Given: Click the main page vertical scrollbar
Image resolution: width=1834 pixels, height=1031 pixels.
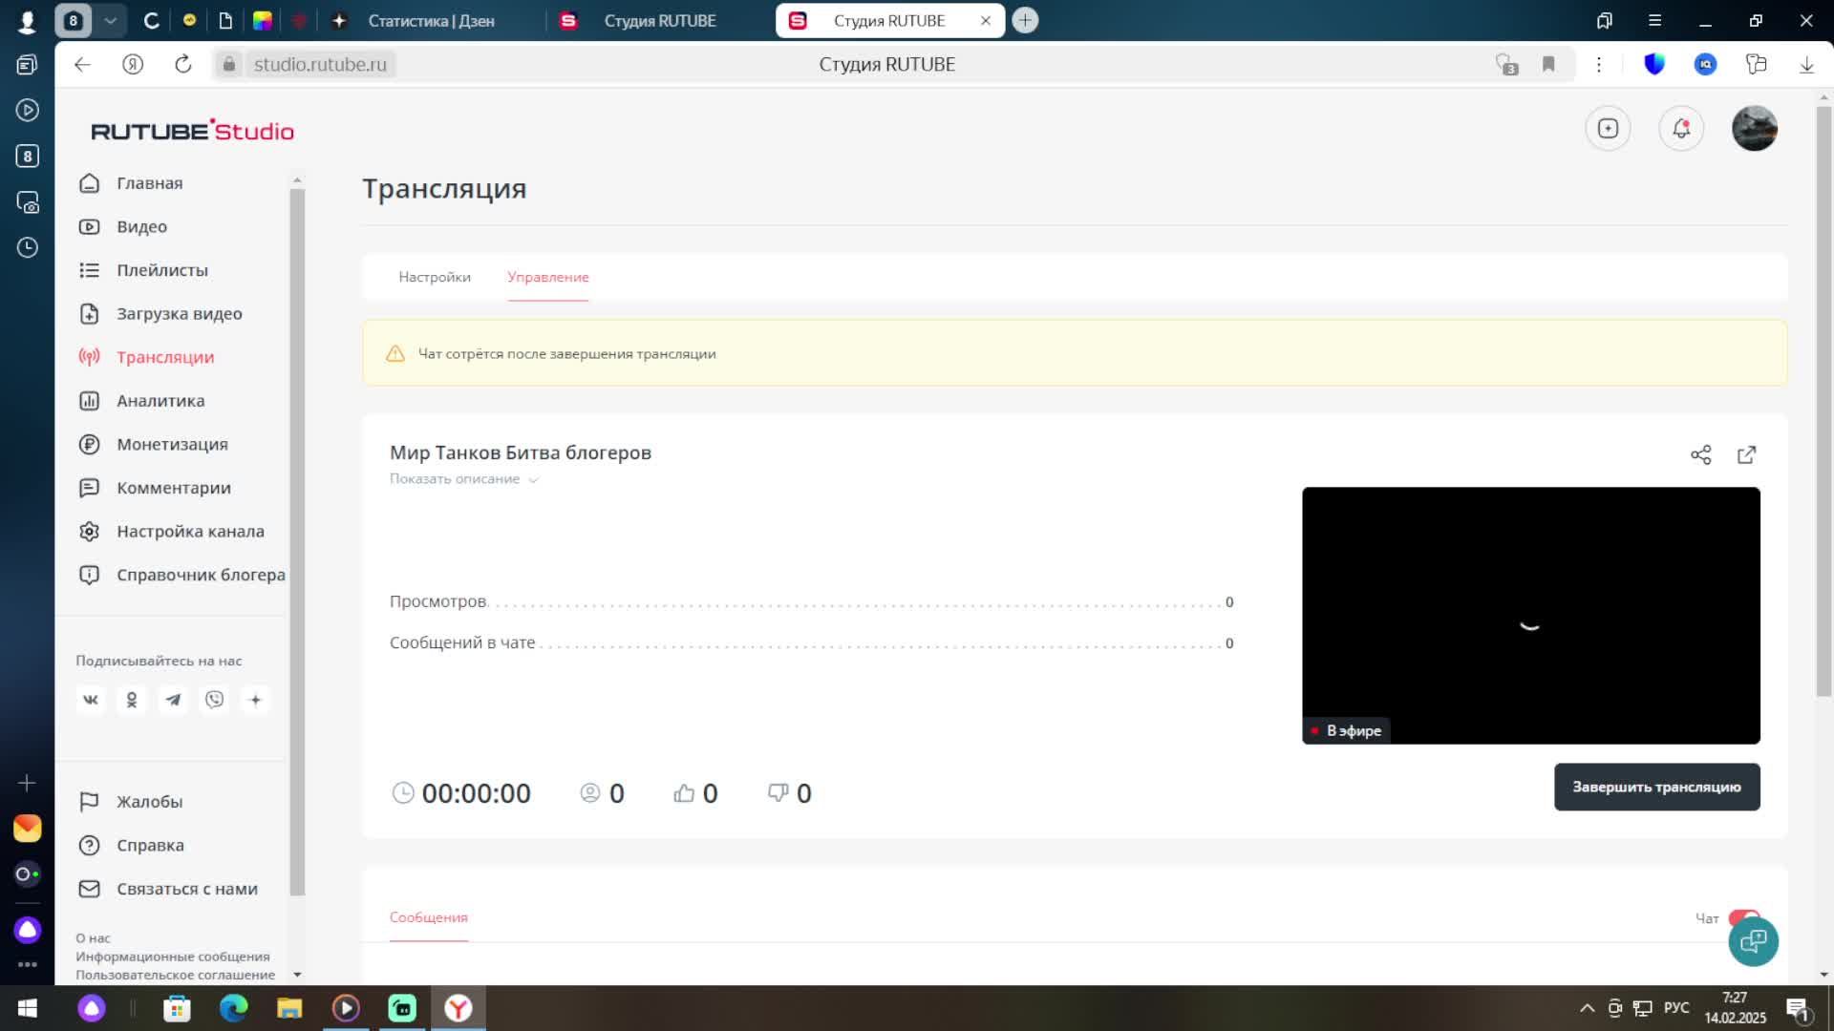Looking at the screenshot, I should [x=1824, y=401].
